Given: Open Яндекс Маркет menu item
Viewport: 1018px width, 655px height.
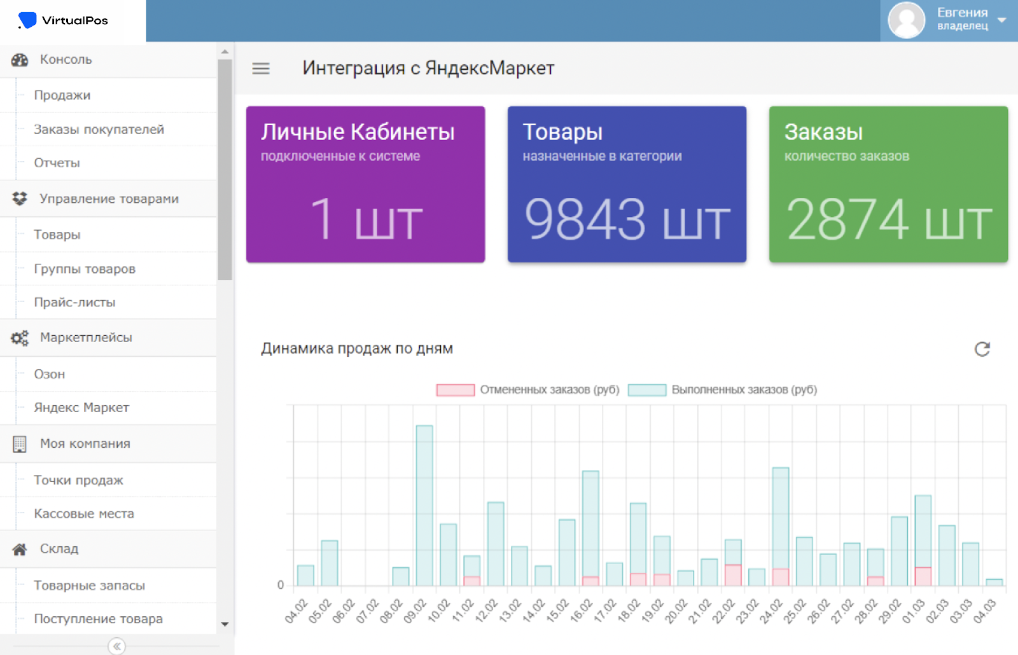Looking at the screenshot, I should click(x=81, y=408).
